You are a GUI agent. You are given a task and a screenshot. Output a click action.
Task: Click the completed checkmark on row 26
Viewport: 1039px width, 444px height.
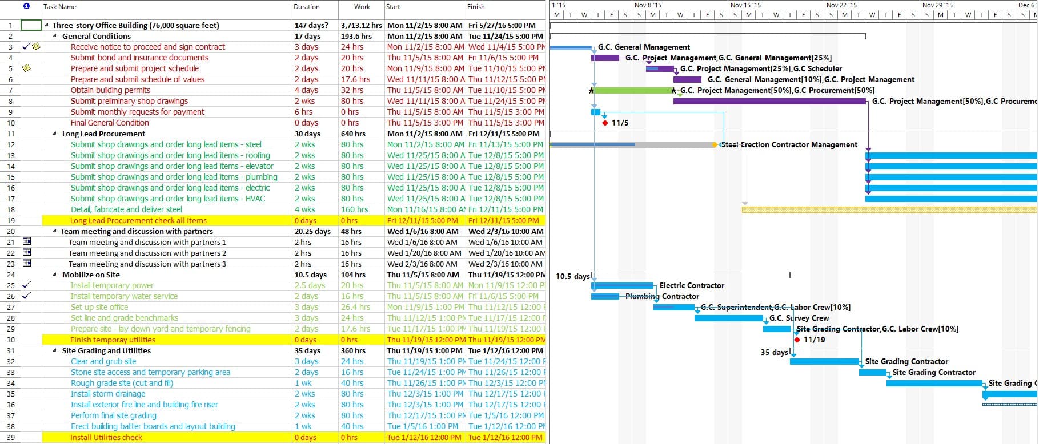26,296
